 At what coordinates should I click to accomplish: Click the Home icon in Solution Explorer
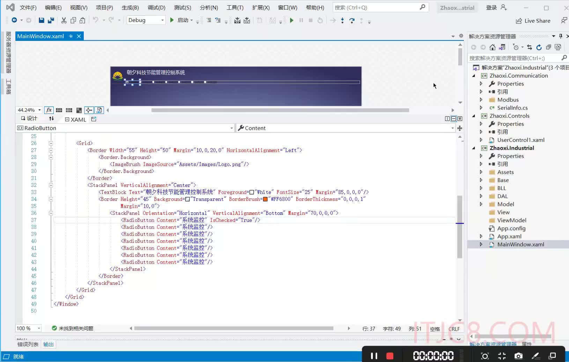click(493, 47)
